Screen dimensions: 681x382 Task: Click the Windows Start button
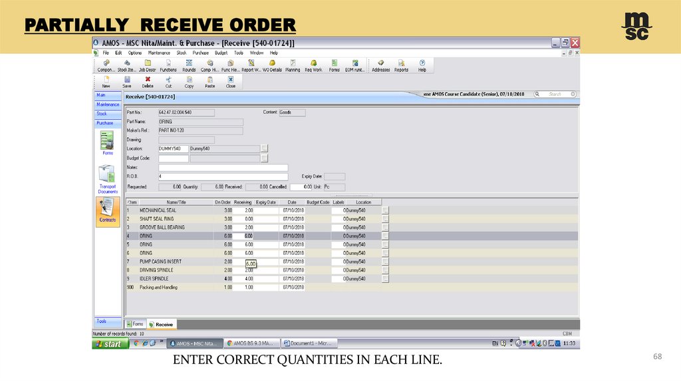tap(110, 344)
